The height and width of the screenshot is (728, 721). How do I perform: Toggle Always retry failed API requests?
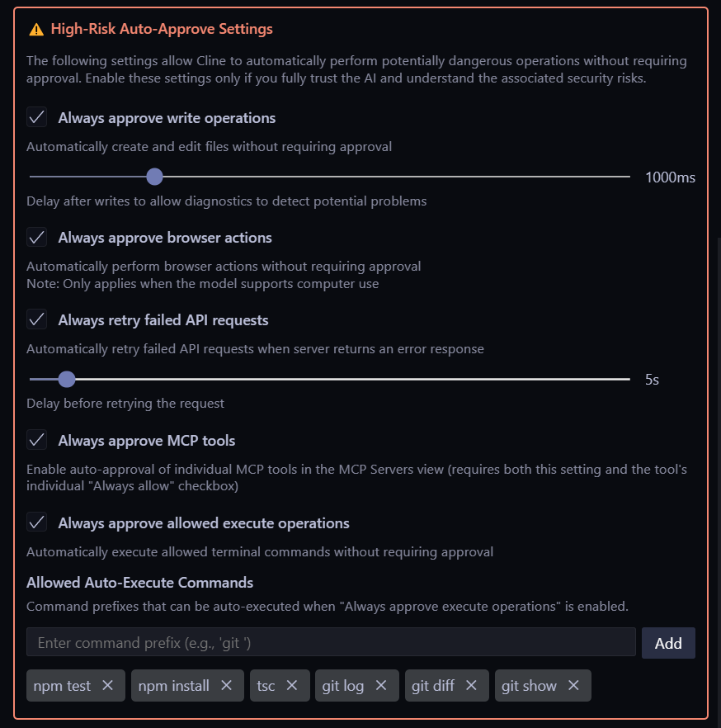click(37, 319)
